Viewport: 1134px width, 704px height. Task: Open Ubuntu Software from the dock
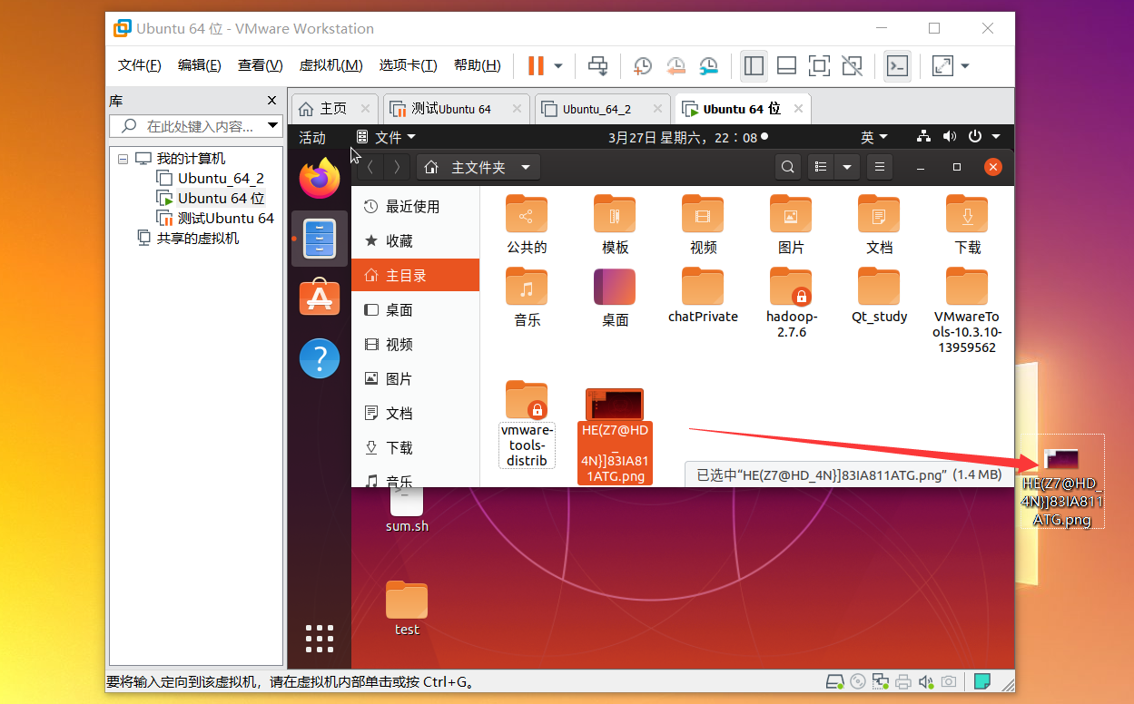320,298
